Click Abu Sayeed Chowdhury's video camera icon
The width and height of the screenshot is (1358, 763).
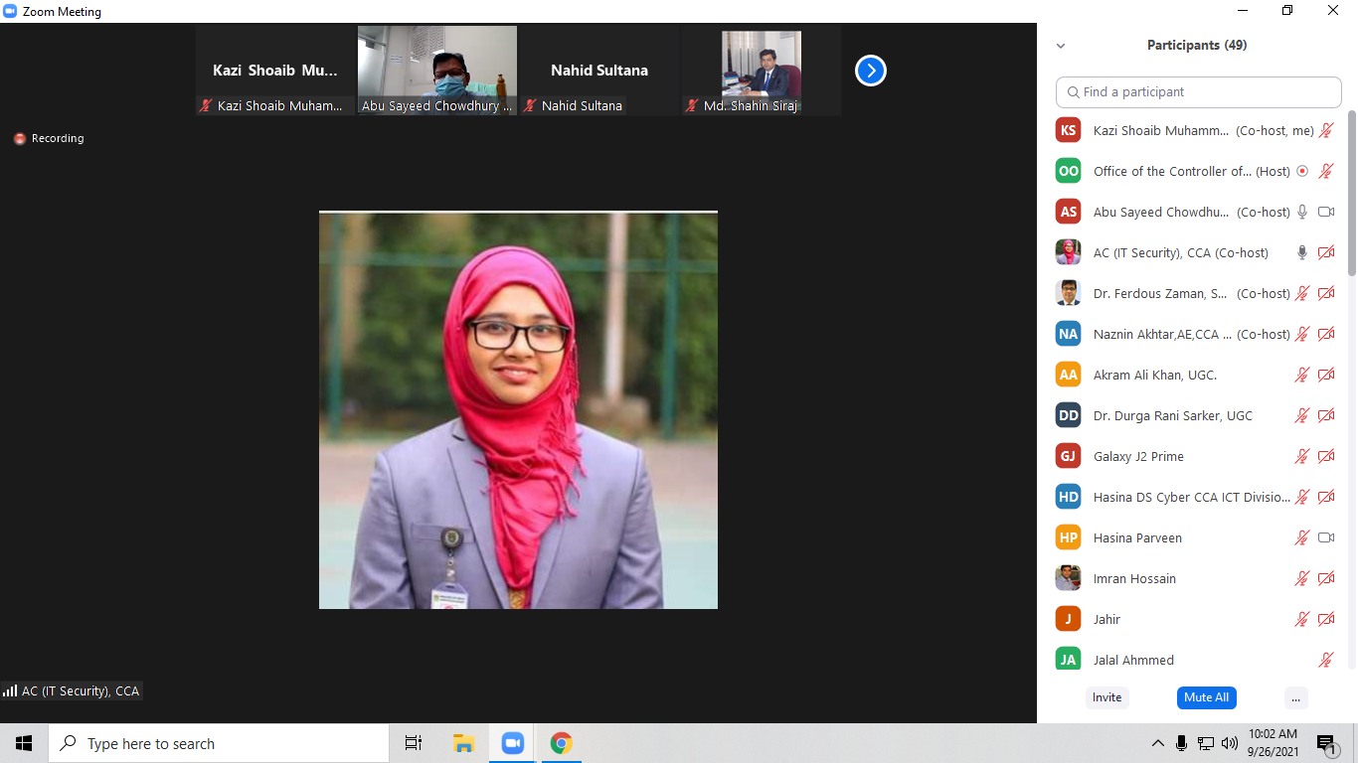[x=1325, y=212]
